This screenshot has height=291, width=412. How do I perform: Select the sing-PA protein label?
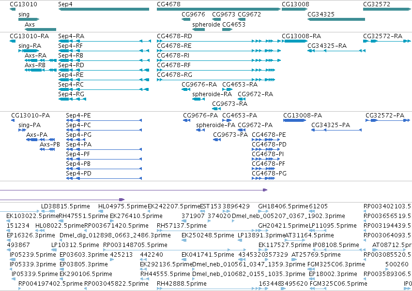30,125
